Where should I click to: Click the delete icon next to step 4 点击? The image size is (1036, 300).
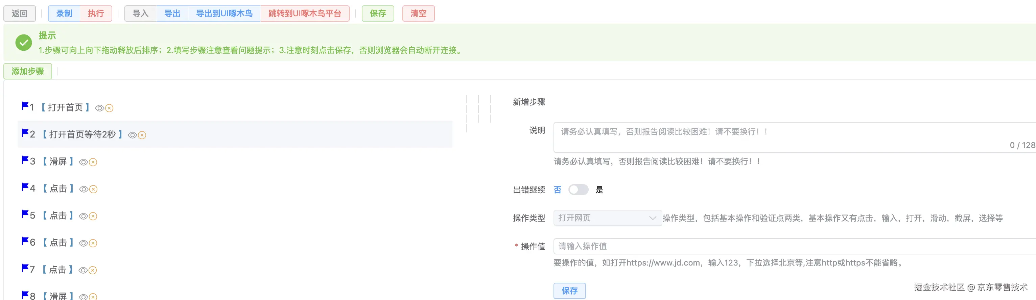[93, 189]
